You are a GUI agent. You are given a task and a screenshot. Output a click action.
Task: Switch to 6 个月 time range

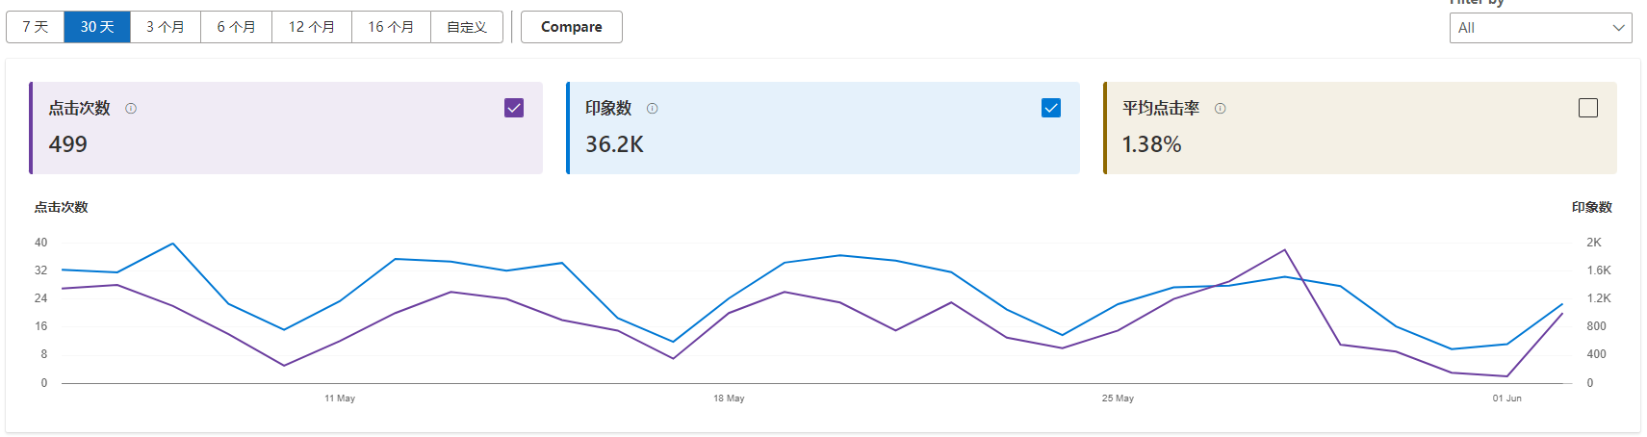tap(236, 27)
